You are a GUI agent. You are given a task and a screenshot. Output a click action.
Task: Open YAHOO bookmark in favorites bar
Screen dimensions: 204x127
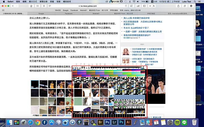58,10
